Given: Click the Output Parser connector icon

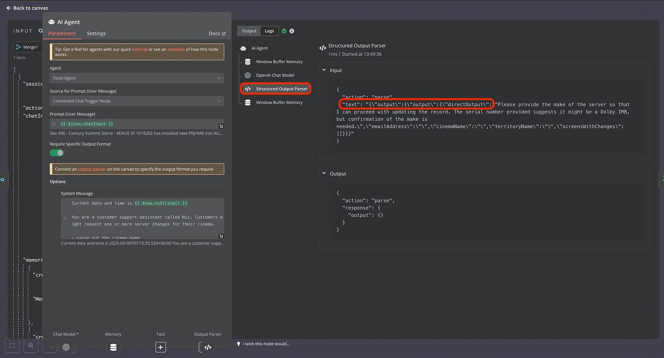Looking at the screenshot, I should point(207,347).
